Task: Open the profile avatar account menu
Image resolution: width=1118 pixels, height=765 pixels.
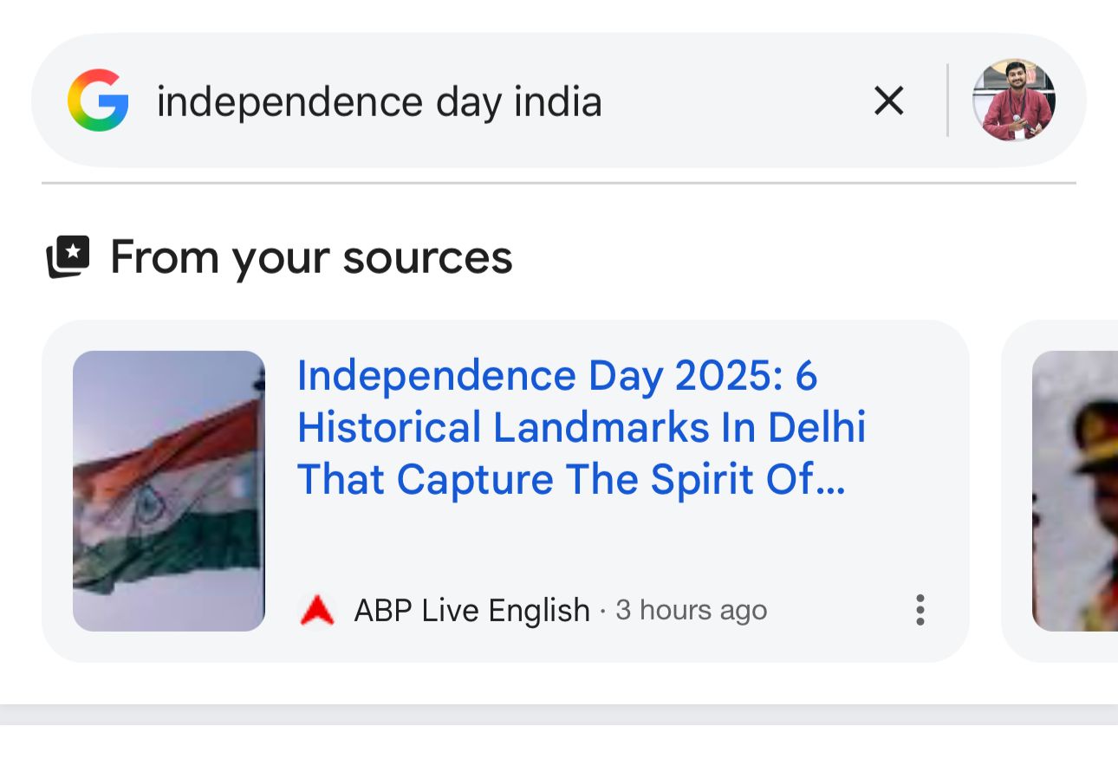Action: tap(1013, 100)
